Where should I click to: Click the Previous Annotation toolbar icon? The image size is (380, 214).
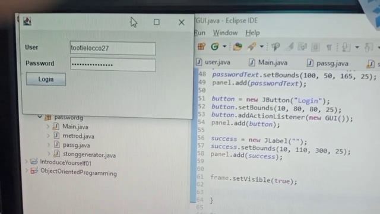368,48
